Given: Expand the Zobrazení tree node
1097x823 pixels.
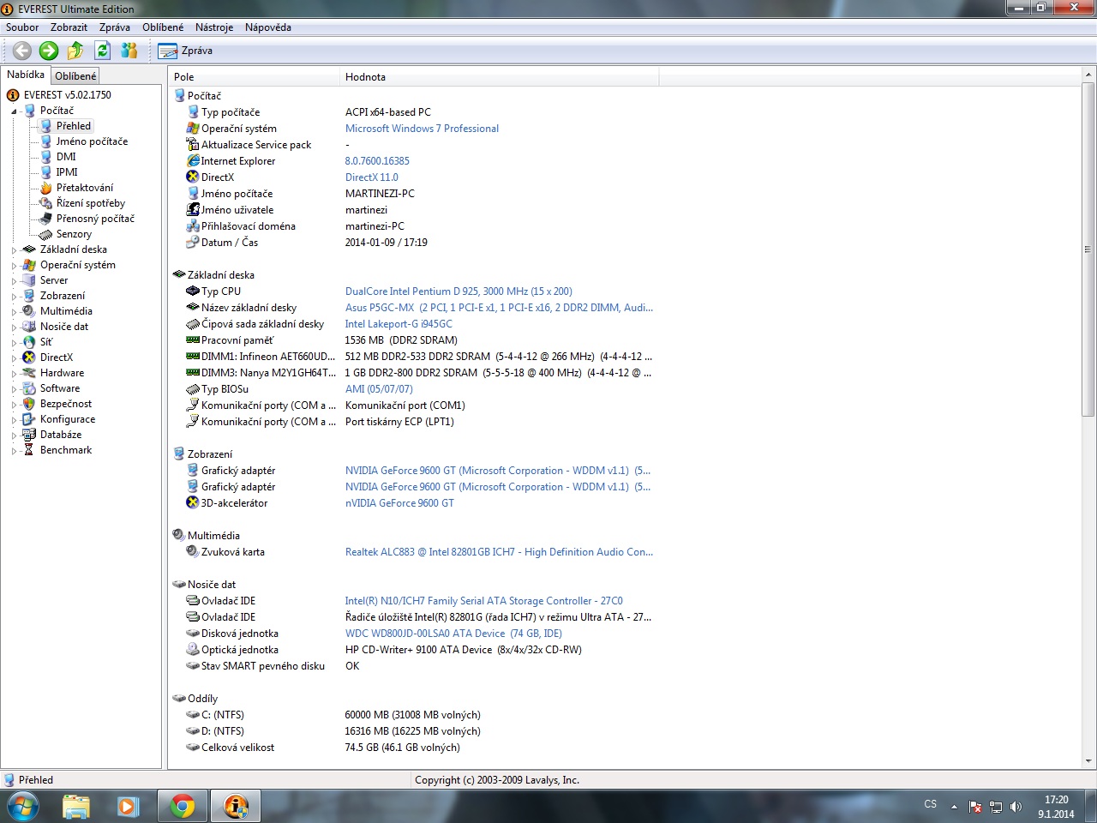Looking at the screenshot, I should point(15,297).
